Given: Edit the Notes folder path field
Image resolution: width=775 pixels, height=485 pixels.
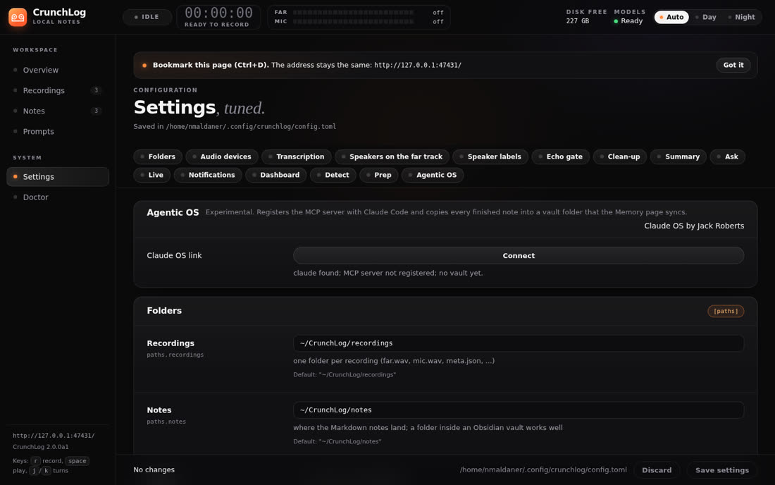Looking at the screenshot, I should pos(519,410).
